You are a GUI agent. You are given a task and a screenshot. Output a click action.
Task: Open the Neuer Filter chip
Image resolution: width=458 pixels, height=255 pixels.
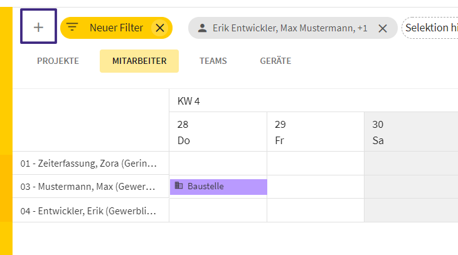[x=116, y=28]
